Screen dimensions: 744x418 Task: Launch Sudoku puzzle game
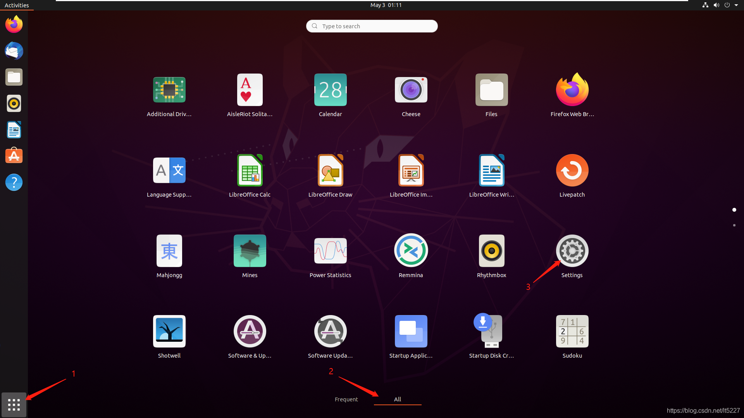(x=572, y=331)
